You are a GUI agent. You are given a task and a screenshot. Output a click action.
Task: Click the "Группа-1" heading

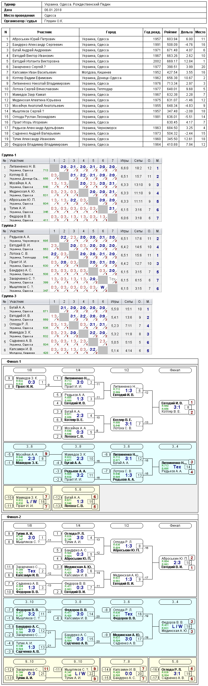9,155
